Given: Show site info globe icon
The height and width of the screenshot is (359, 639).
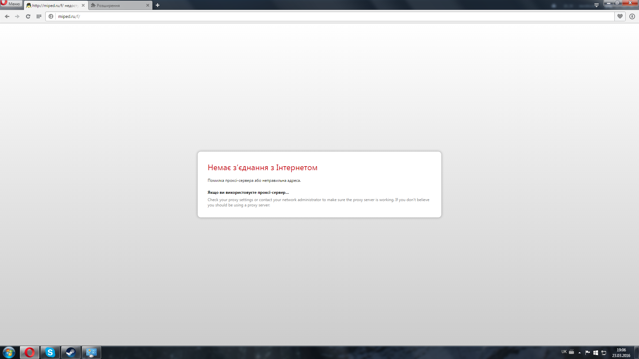Looking at the screenshot, I should tap(51, 16).
